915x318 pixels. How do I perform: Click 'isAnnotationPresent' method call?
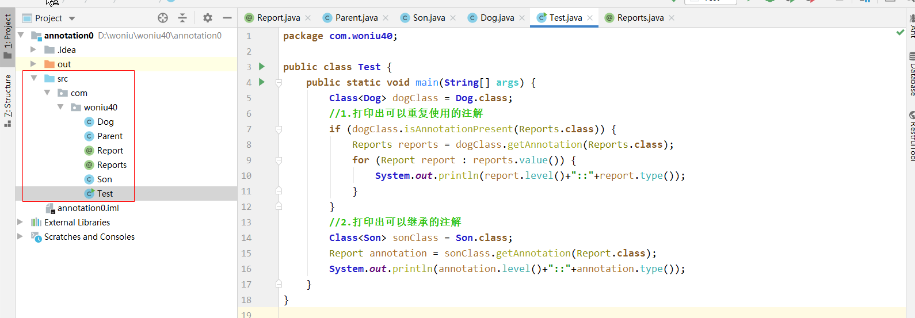(x=458, y=129)
